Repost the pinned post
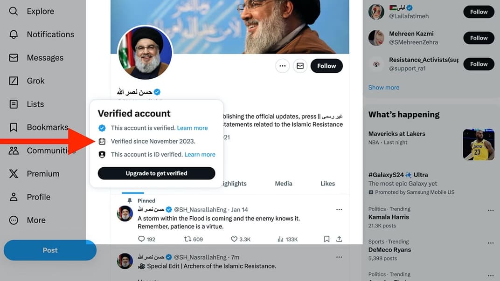The height and width of the screenshot is (281, 500). click(187, 239)
